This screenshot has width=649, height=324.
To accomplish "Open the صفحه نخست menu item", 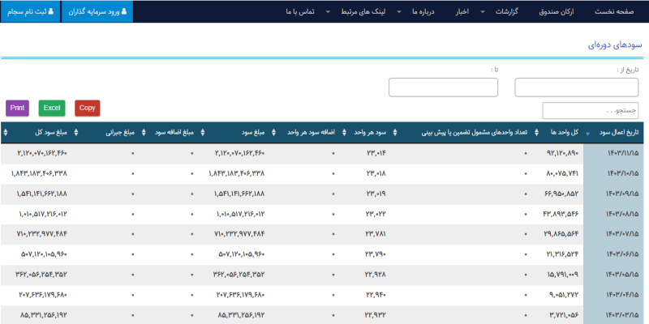I will point(614,11).
